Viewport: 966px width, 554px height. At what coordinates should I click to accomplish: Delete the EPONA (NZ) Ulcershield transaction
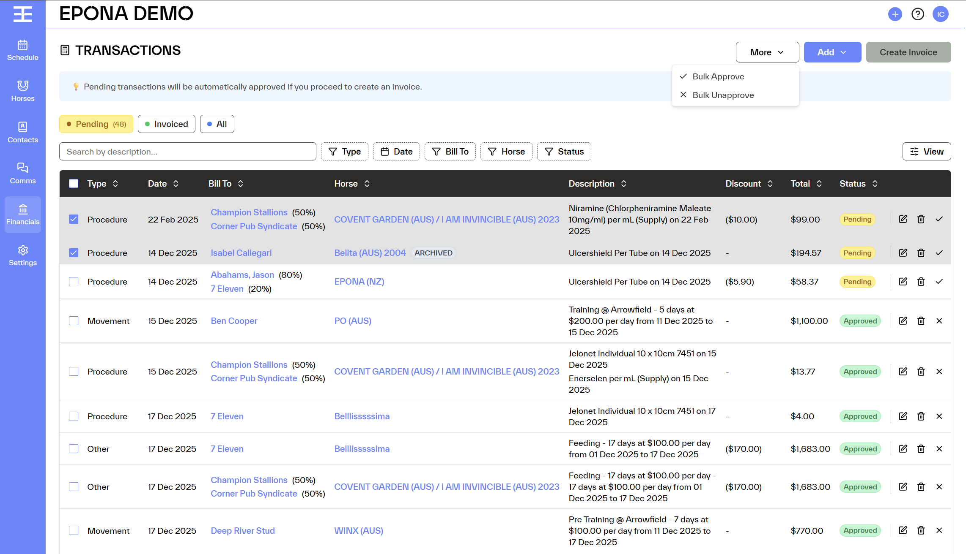(x=921, y=282)
